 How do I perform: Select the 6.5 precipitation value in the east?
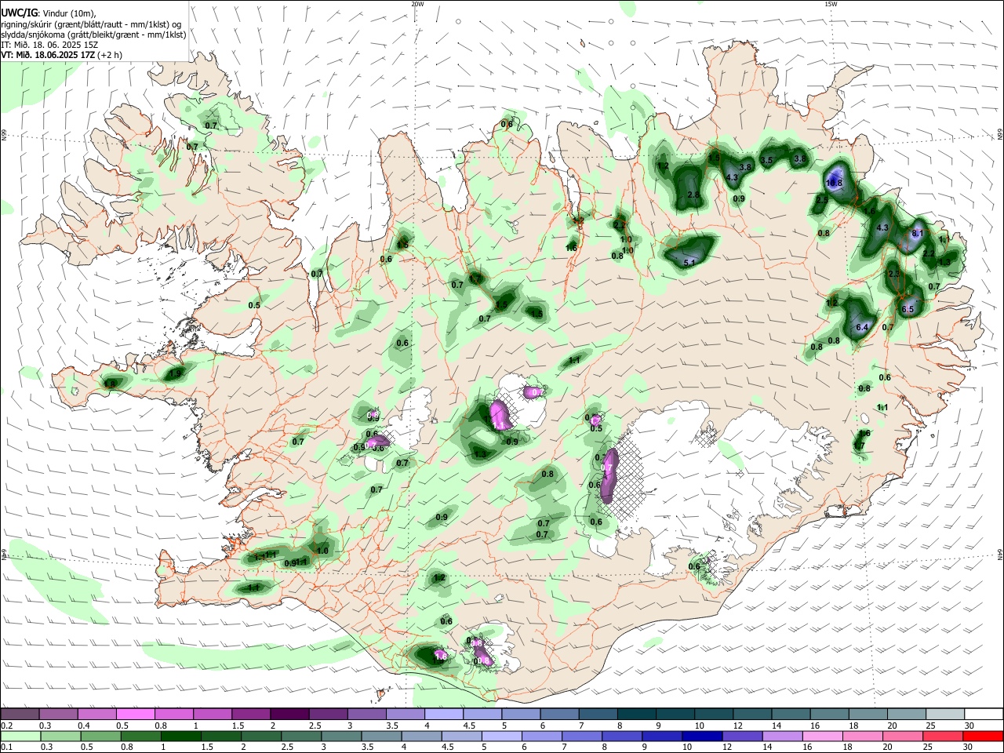(908, 309)
